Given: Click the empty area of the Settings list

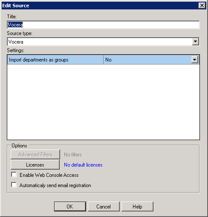Looking at the screenshot, I should (103, 102).
